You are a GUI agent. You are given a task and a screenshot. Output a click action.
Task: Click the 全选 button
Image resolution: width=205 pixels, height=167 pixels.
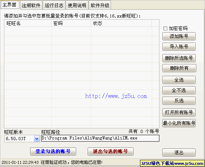point(179,80)
